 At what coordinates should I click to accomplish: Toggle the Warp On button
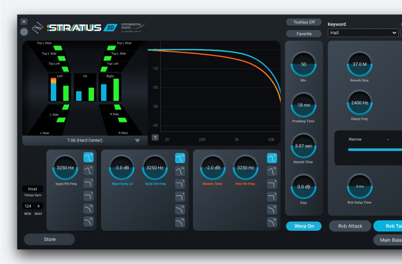click(304, 226)
